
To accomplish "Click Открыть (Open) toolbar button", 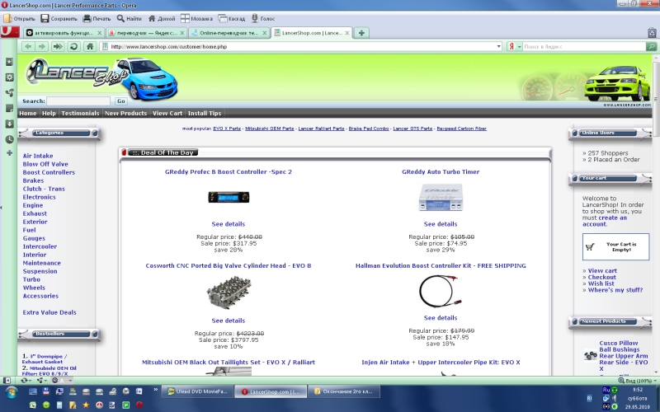I will click(19, 18).
